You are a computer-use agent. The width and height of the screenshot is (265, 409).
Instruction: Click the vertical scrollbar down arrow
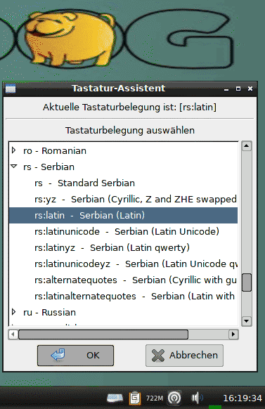tap(247, 321)
